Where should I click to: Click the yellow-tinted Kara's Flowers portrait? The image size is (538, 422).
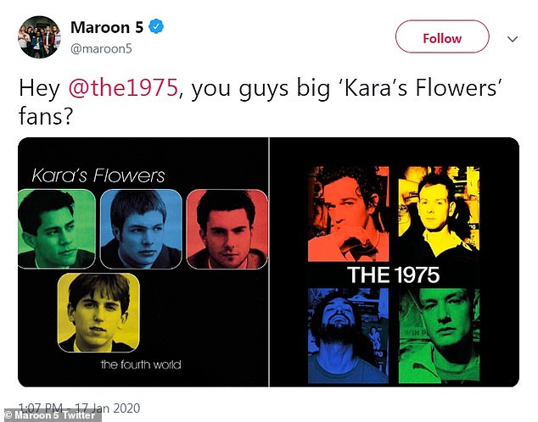tap(98, 313)
